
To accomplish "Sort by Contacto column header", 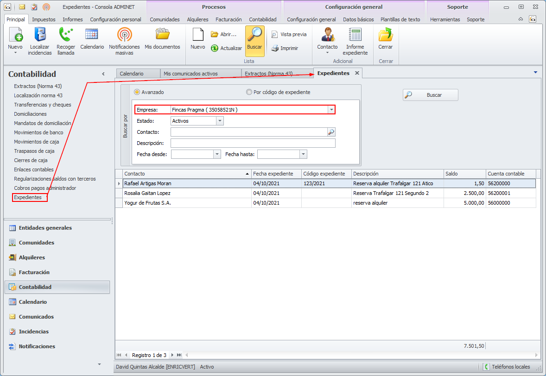I will 187,174.
